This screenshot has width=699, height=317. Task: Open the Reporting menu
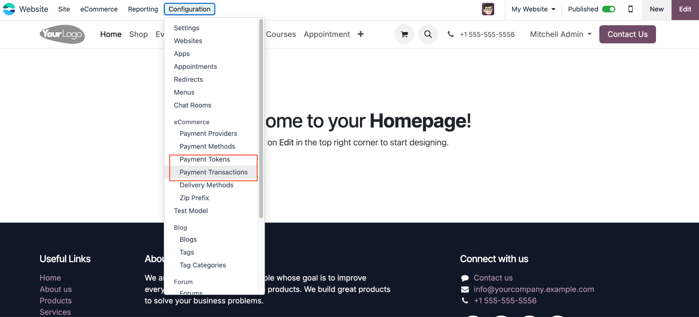143,9
